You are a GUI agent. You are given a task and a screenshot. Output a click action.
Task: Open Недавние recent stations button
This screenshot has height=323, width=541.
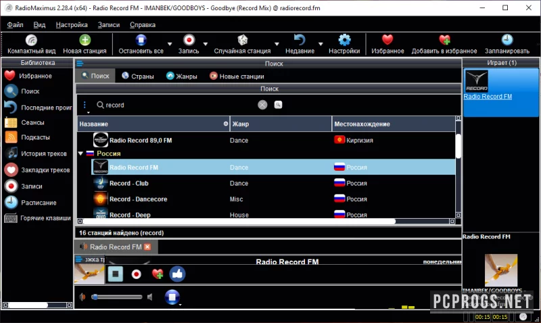pos(300,44)
